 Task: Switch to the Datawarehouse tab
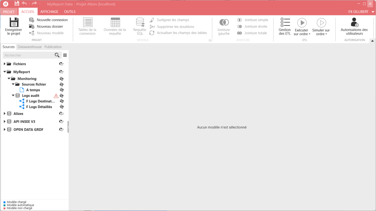pos(29,47)
